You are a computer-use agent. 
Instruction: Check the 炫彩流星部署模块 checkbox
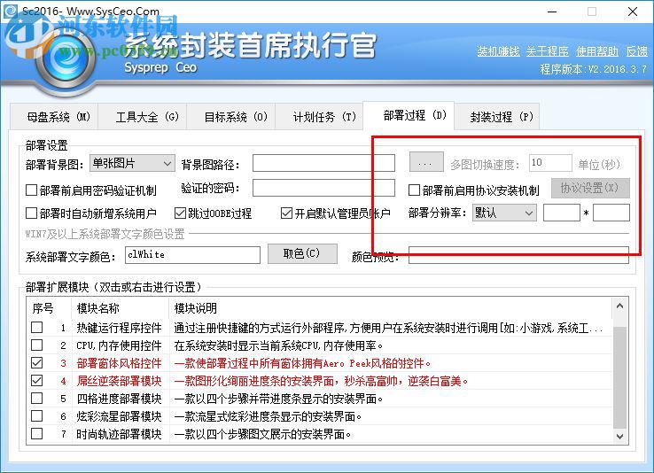[36, 416]
